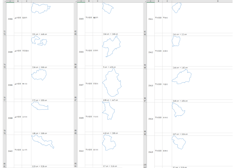The height and width of the screenshot is (168, 235).
Task: Select the '3.2 cm × 3.16 cm' size cell
Action: coord(202,167)
